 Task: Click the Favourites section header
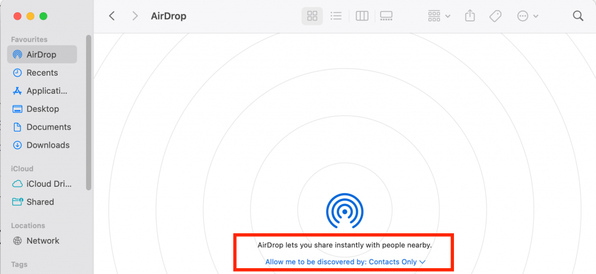(x=29, y=40)
